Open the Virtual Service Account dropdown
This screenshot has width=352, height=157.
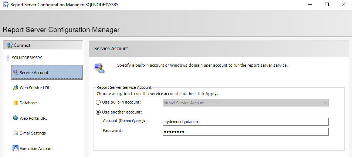[246, 103]
